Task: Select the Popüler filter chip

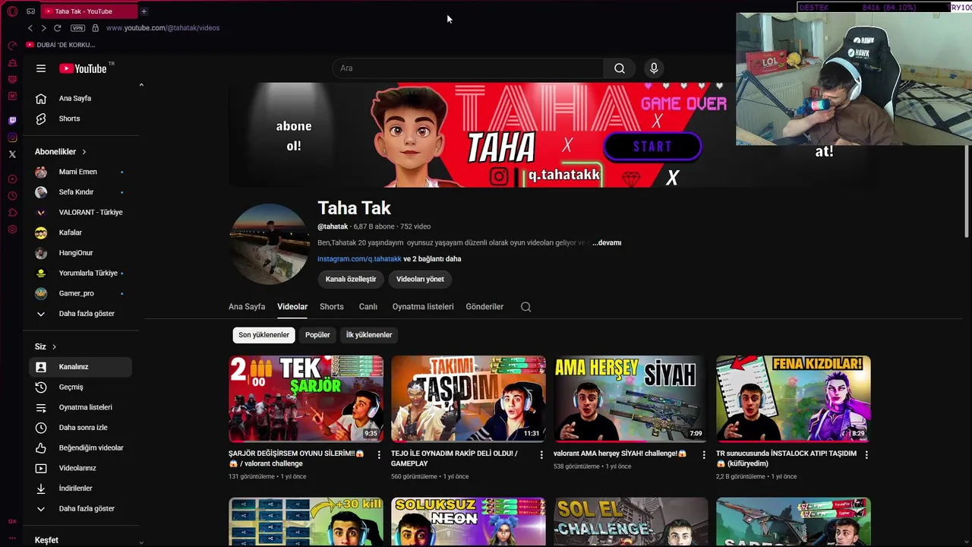Action: [x=317, y=335]
